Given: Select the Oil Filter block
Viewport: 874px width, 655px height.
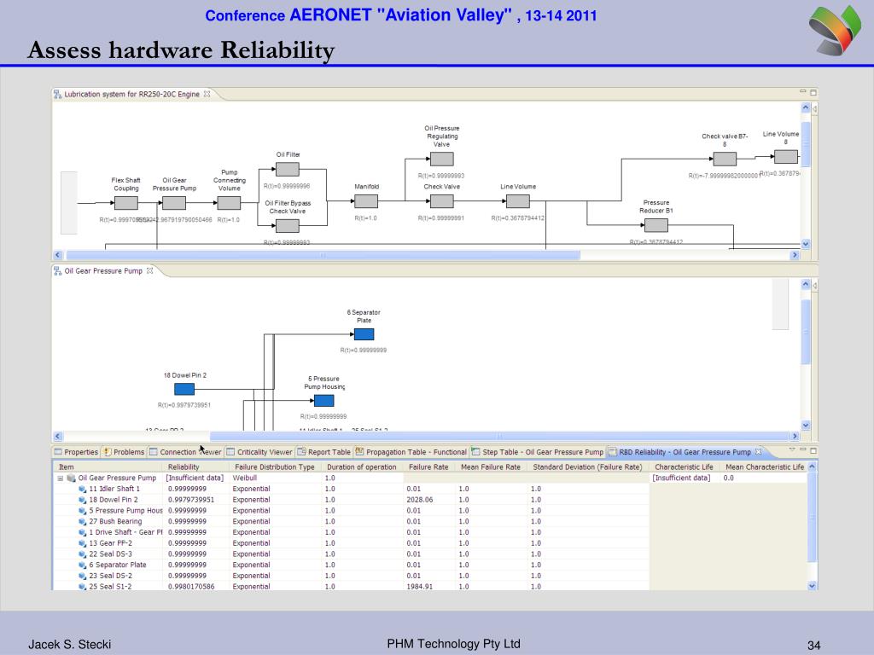Looking at the screenshot, I should [x=288, y=170].
